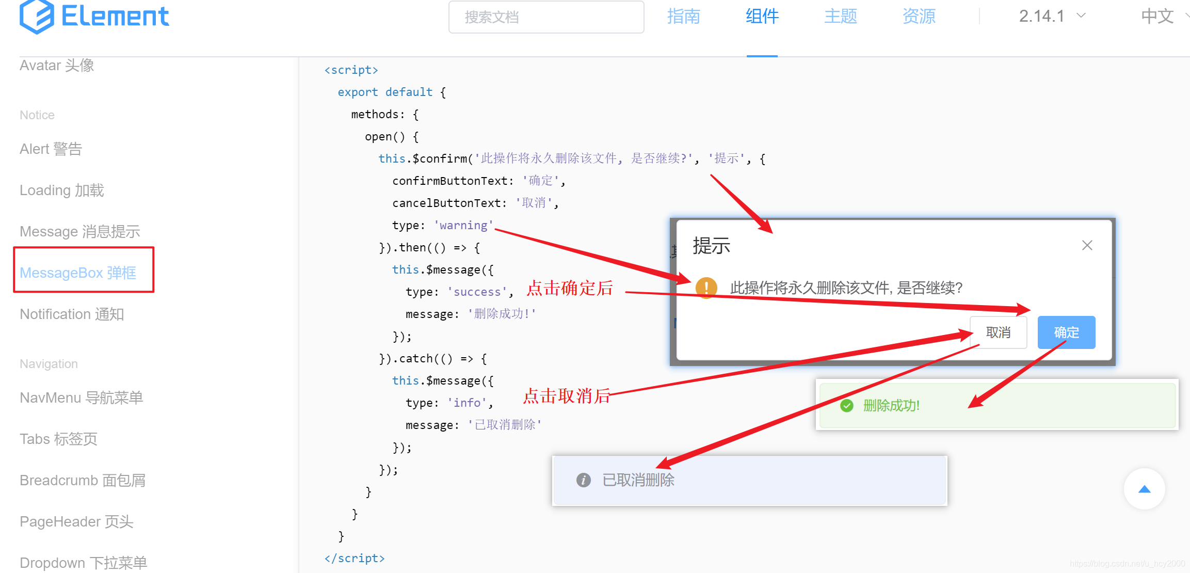The image size is (1190, 573).
Task: Open Tabs 标签页 in sidebar
Action: pyautogui.click(x=58, y=439)
